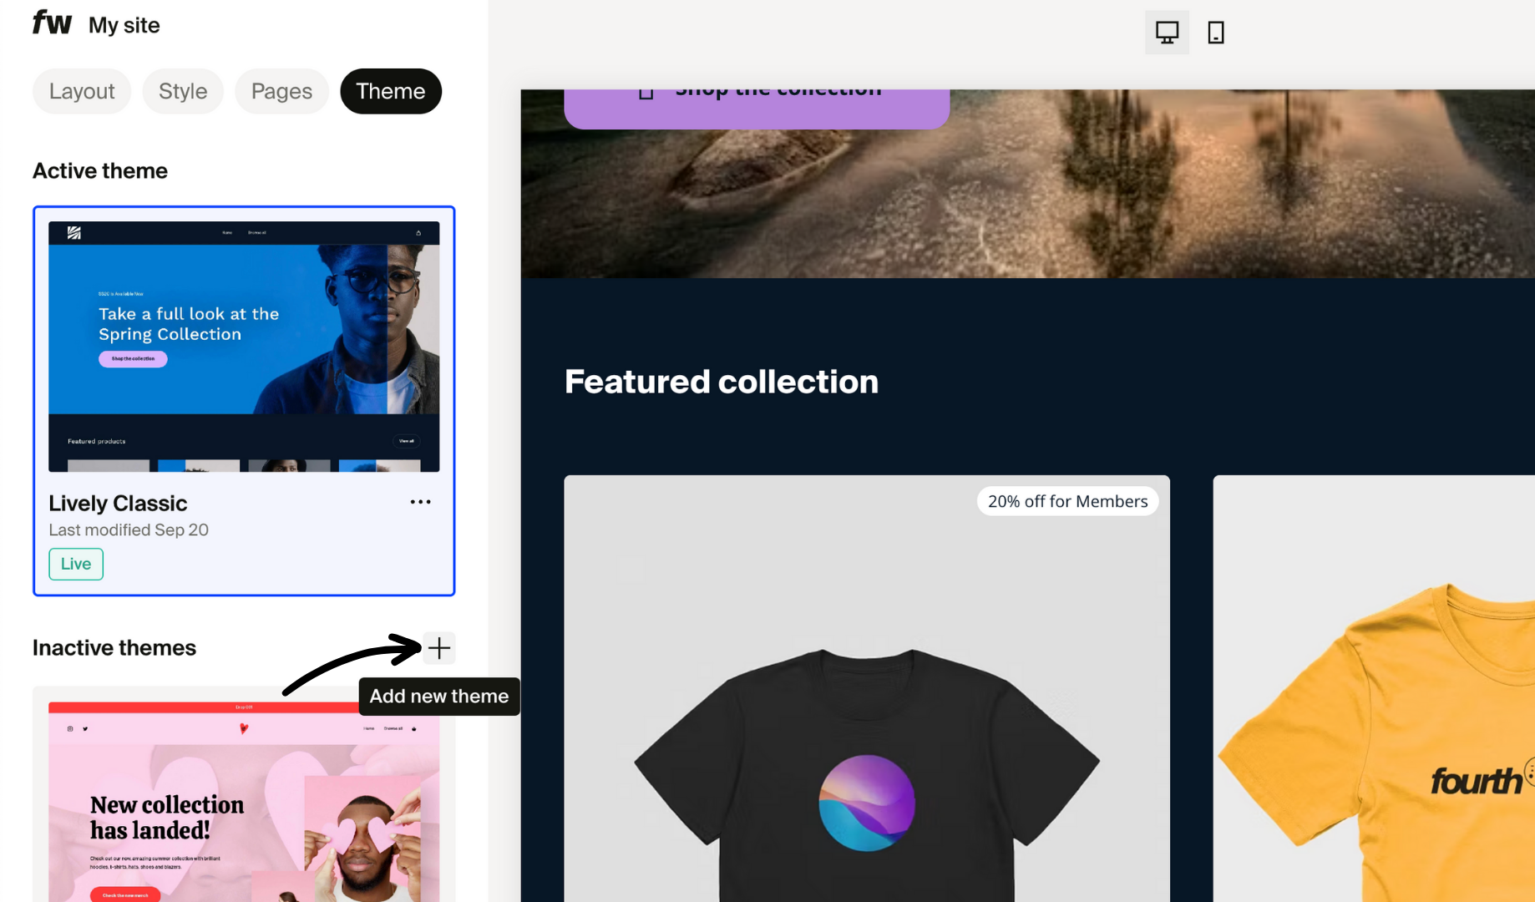The width and height of the screenshot is (1535, 902).
Task: Select the Theme tab
Action: [390, 91]
